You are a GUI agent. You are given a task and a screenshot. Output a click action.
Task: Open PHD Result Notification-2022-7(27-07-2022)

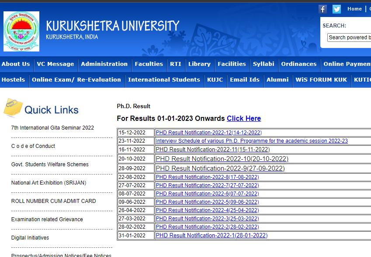[207, 185]
